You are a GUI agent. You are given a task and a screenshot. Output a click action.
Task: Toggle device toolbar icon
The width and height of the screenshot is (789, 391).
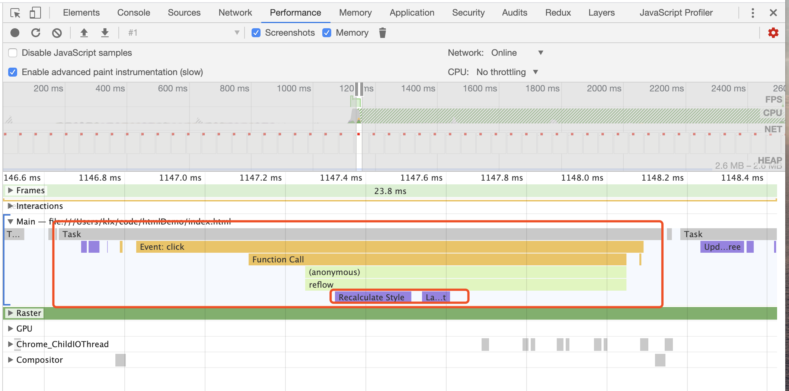(x=35, y=13)
